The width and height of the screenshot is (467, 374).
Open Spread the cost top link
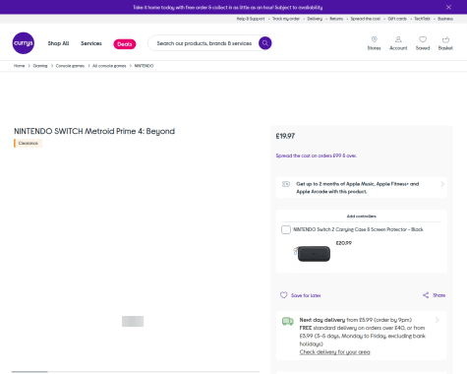coord(366,19)
